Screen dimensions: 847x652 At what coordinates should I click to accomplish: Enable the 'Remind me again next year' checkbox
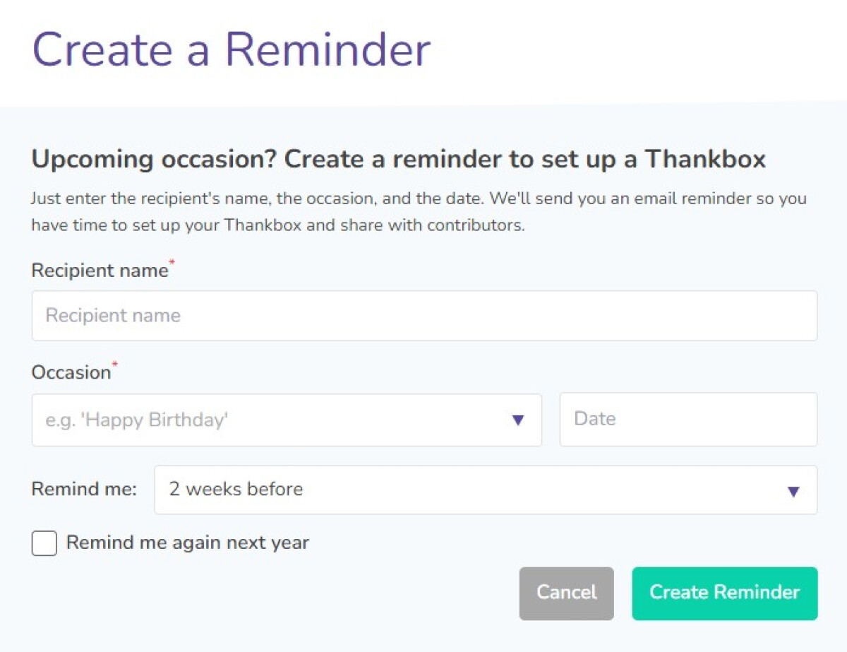[44, 543]
